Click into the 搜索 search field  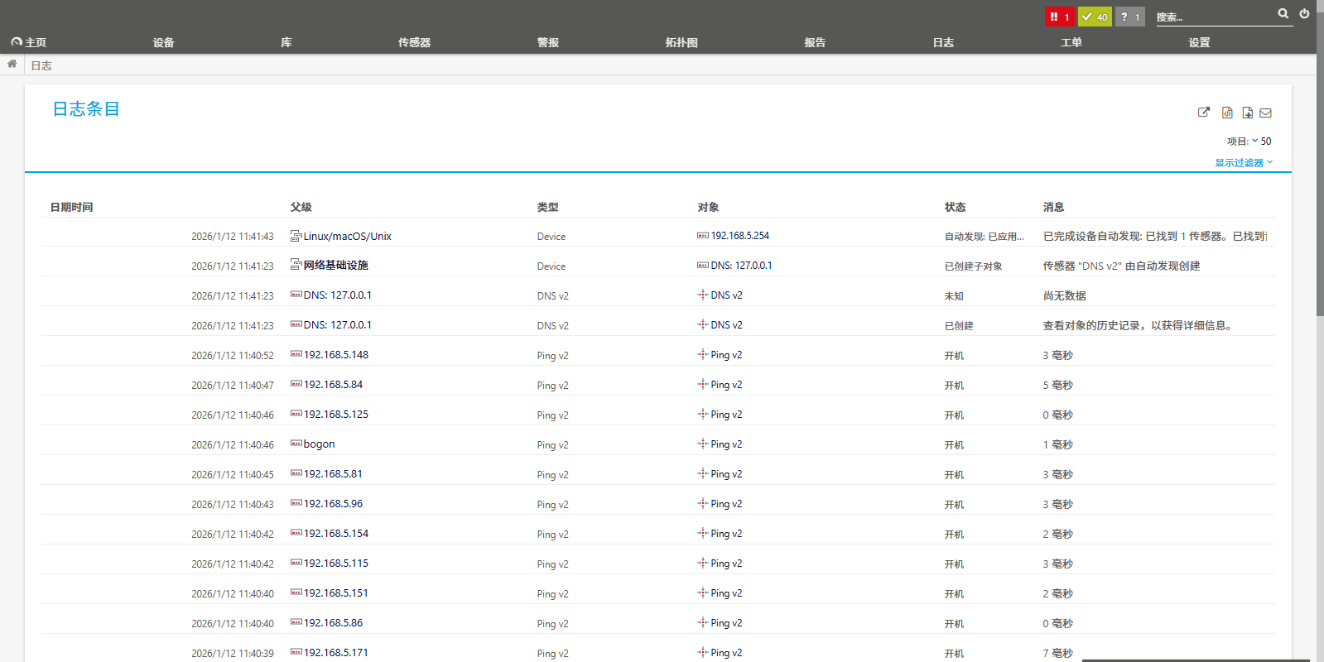click(1213, 17)
